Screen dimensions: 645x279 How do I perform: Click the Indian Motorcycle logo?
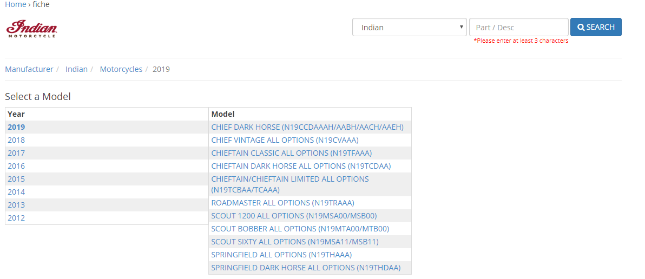(32, 29)
